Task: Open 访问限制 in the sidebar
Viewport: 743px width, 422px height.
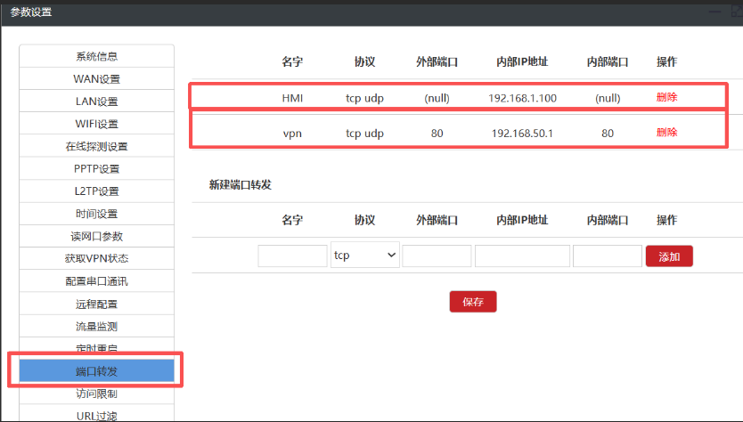Action: coord(96,394)
